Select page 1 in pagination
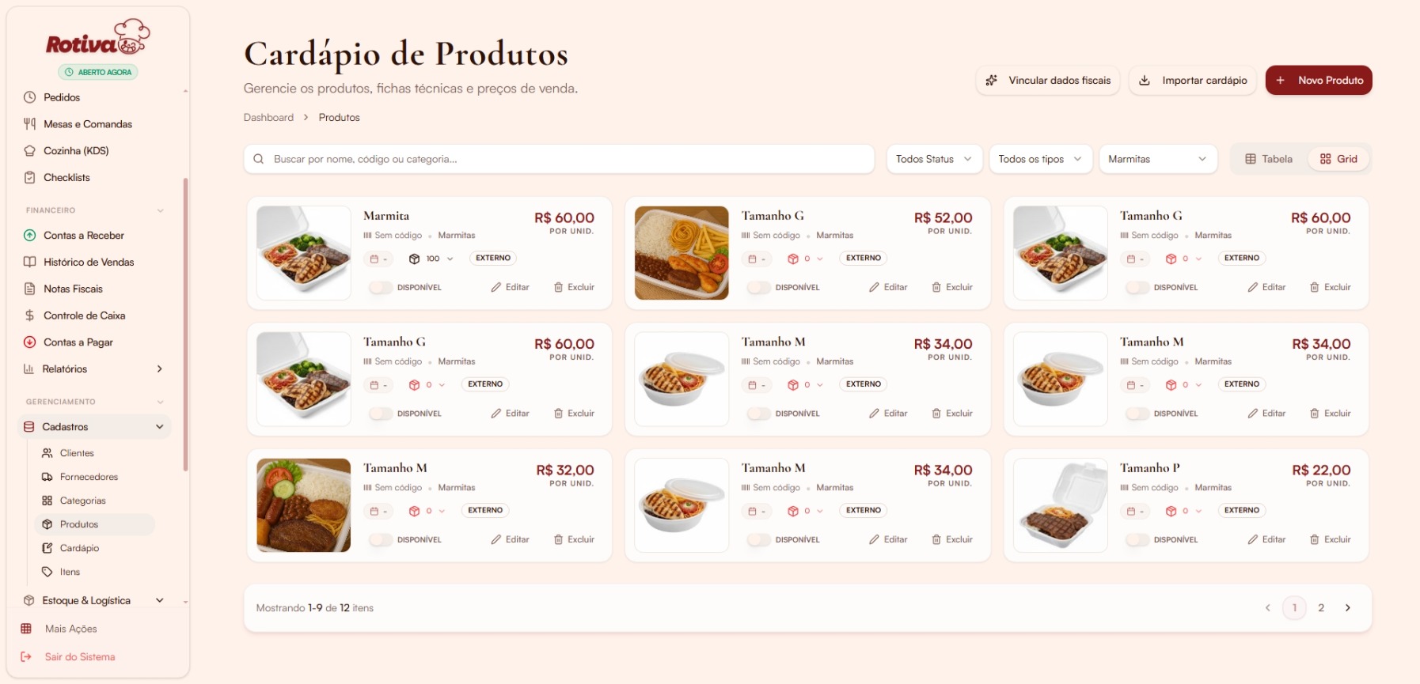Image resolution: width=1420 pixels, height=684 pixels. tap(1294, 608)
